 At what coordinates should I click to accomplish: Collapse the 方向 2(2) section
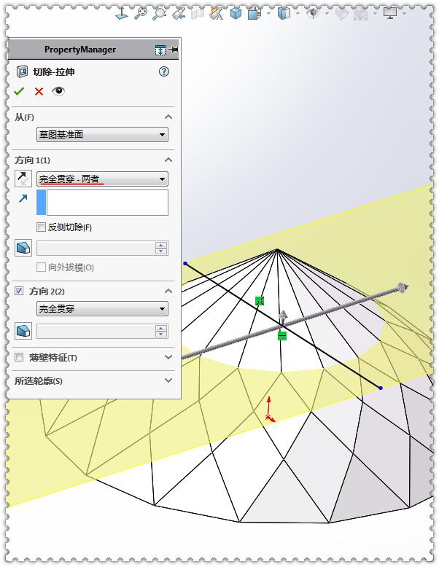click(168, 291)
